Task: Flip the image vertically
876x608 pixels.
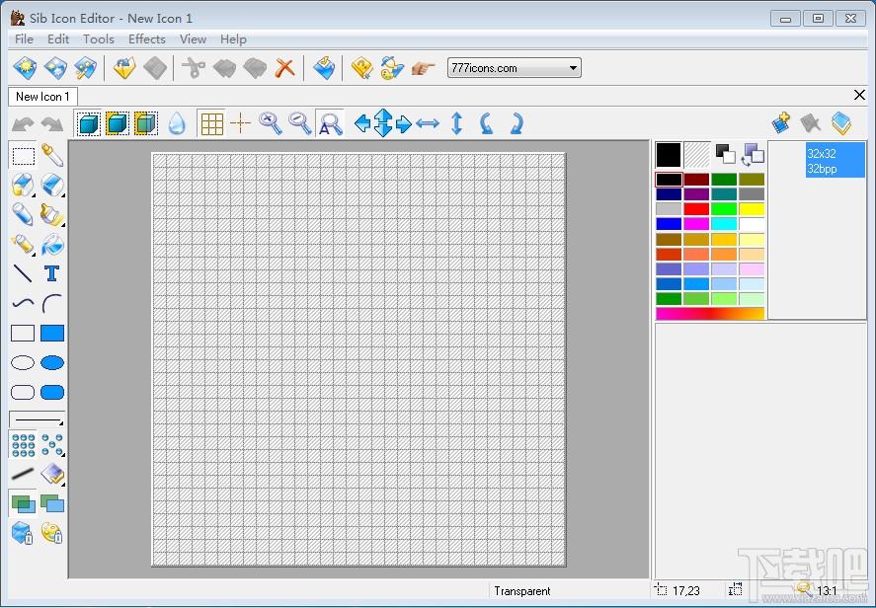Action: (456, 123)
